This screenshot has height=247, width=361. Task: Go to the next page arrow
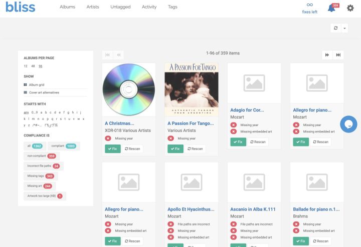(327, 55)
